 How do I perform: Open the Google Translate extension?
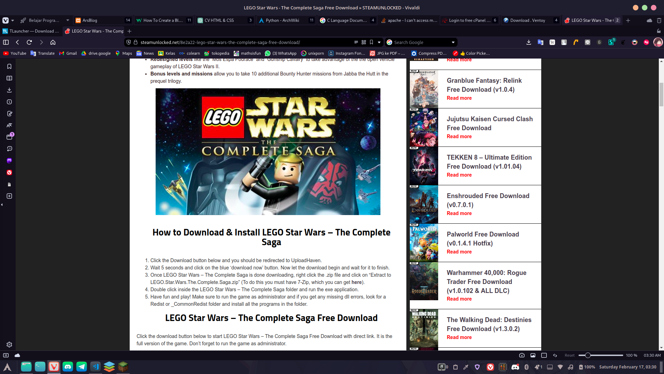(x=541, y=42)
